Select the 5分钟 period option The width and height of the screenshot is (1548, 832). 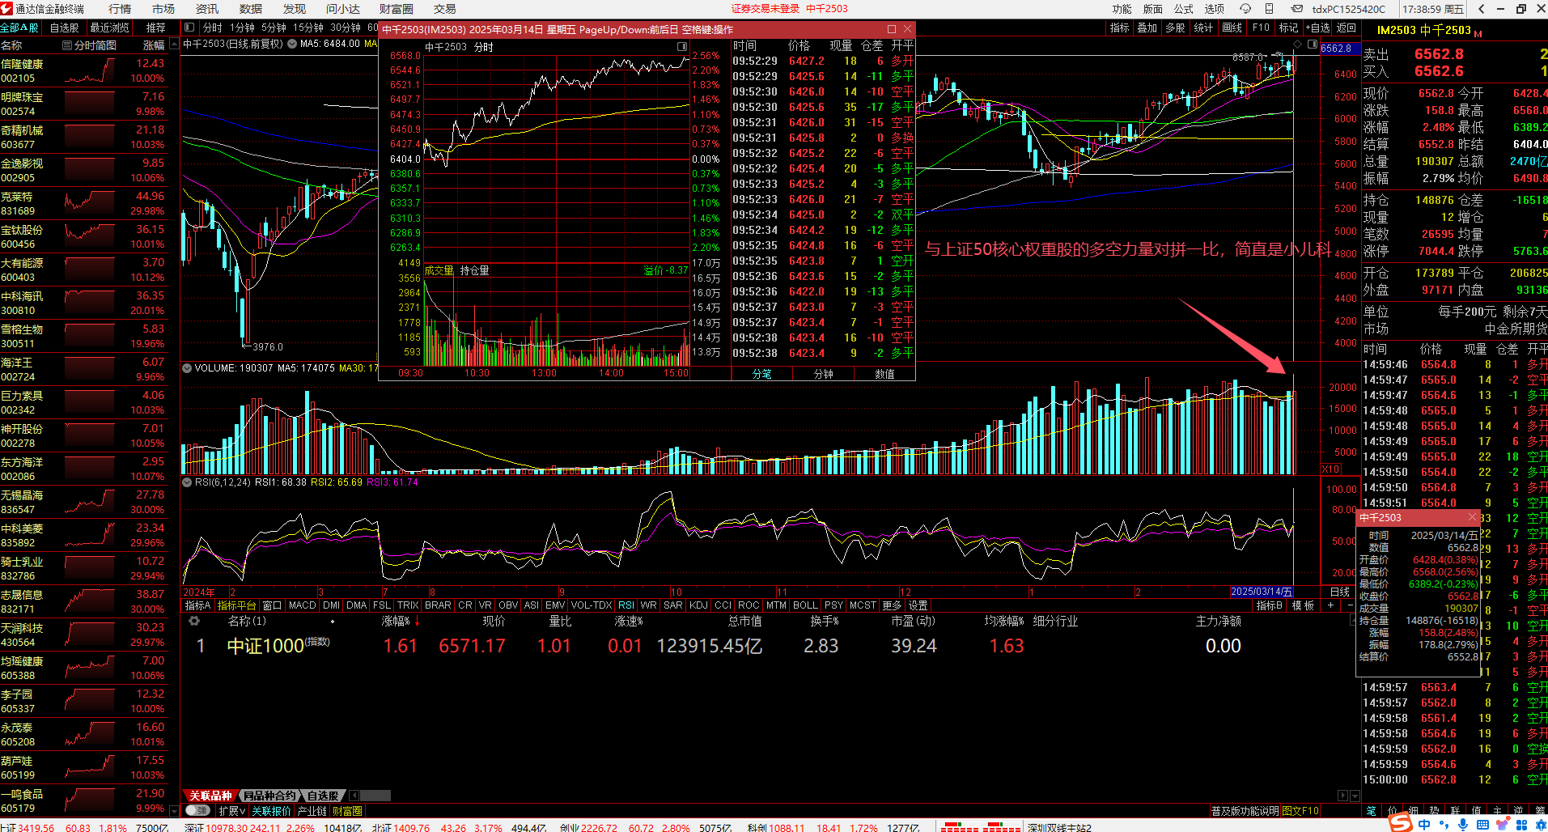[274, 28]
